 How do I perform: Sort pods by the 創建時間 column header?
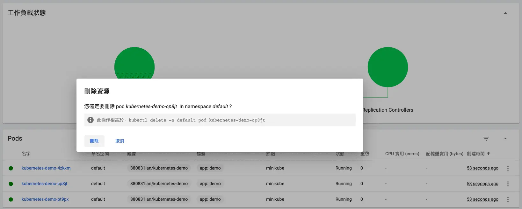(x=475, y=154)
